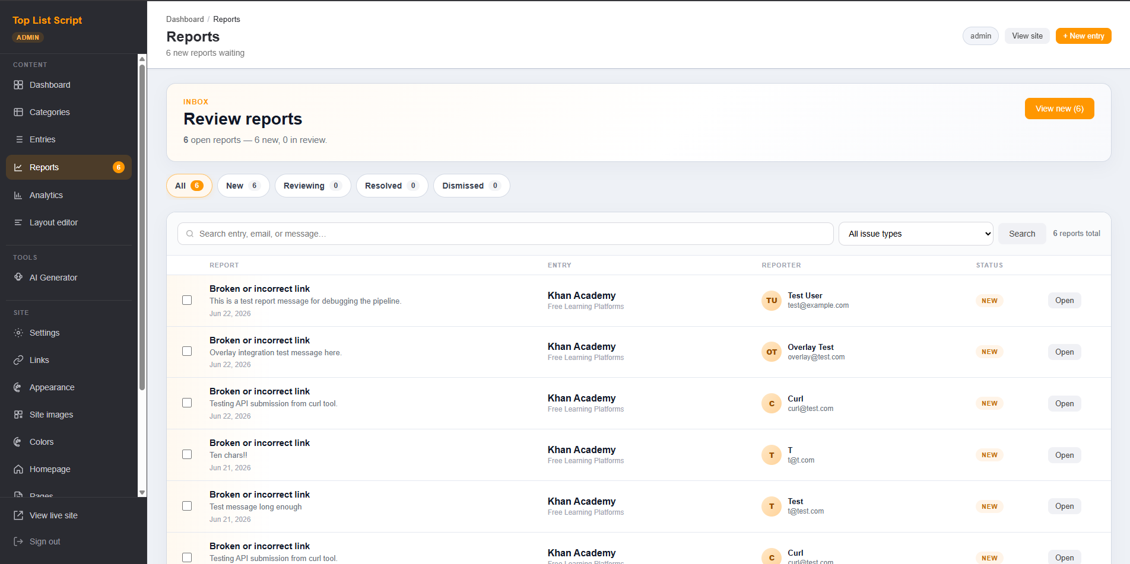Switch to the Resolved tab
The width and height of the screenshot is (1130, 564).
(x=392, y=186)
